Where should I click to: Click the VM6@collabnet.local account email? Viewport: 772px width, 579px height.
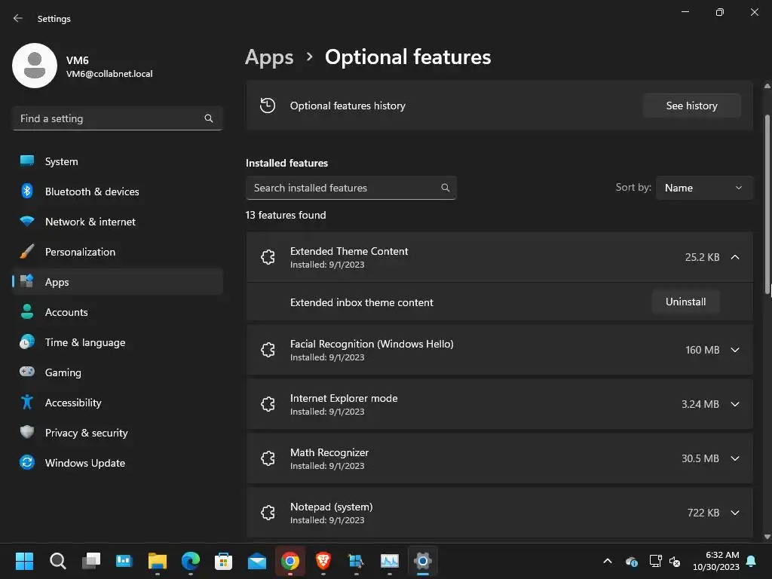tap(109, 74)
